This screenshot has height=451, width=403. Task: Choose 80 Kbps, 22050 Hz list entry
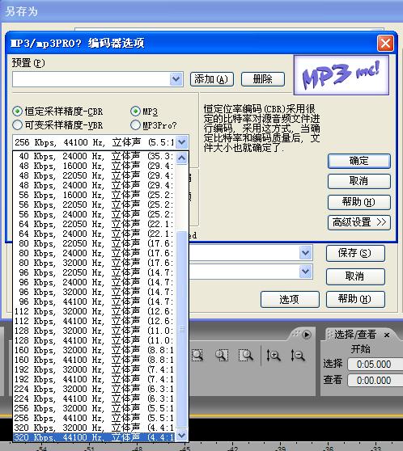pyautogui.click(x=95, y=243)
